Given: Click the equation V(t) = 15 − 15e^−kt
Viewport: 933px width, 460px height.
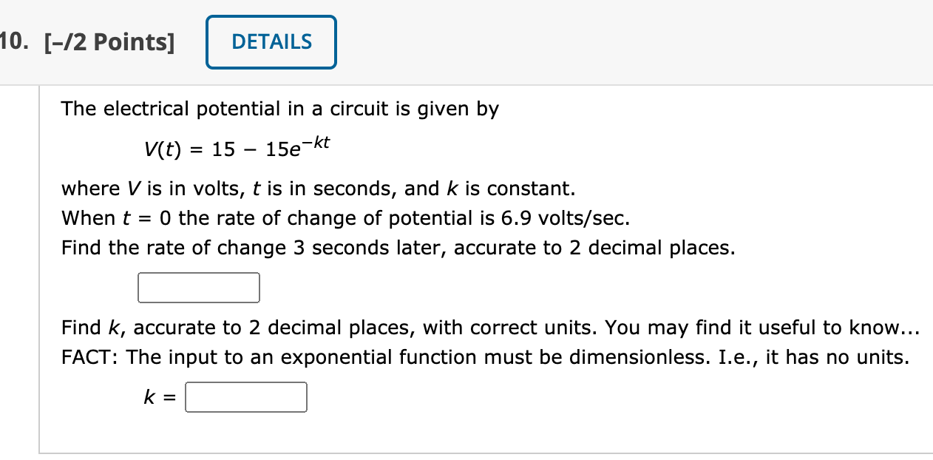Looking at the screenshot, I should pos(237,148).
